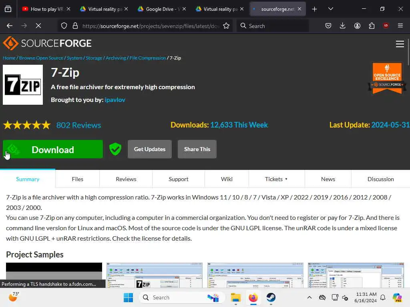Screen dimensions: 410x307
Task: Bookmark this page with the star icon
Action: [226, 26]
